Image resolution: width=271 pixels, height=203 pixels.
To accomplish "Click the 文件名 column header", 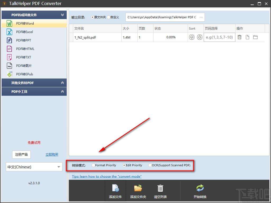I will 98,28.
